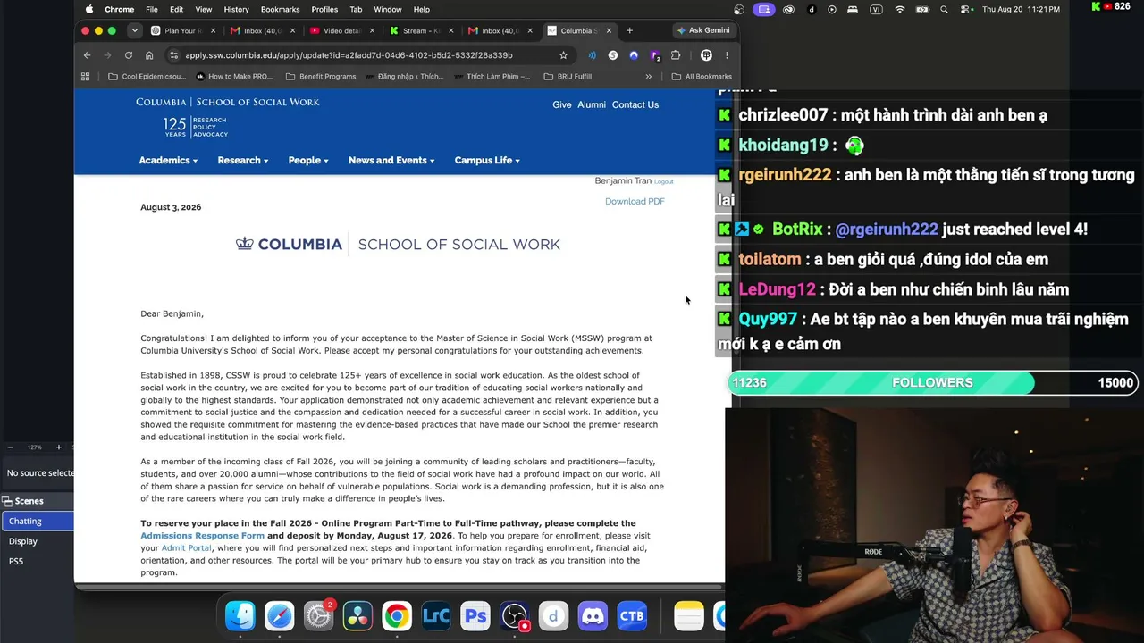Open the All Bookmarks folder
This screenshot has height=643, width=1144.
click(702, 77)
